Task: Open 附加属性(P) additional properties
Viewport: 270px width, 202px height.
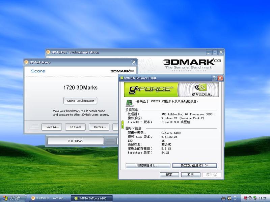Action: pos(148,165)
